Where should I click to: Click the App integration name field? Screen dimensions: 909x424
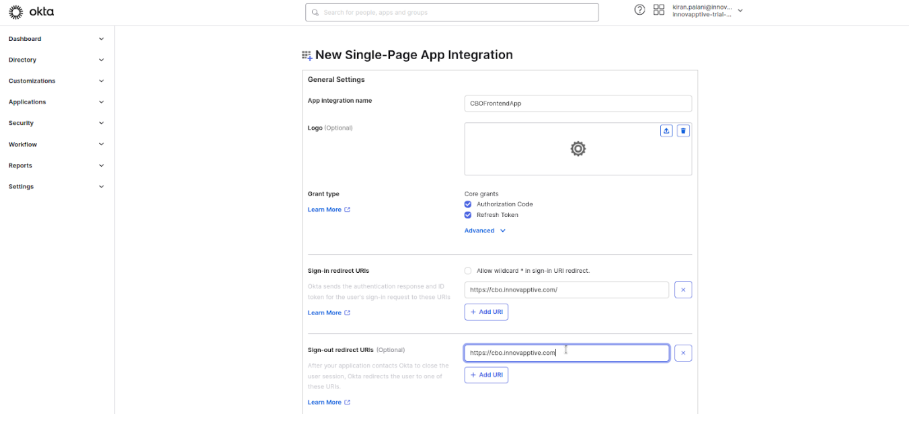(x=578, y=103)
